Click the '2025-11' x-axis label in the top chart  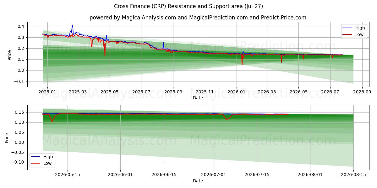[205, 92]
